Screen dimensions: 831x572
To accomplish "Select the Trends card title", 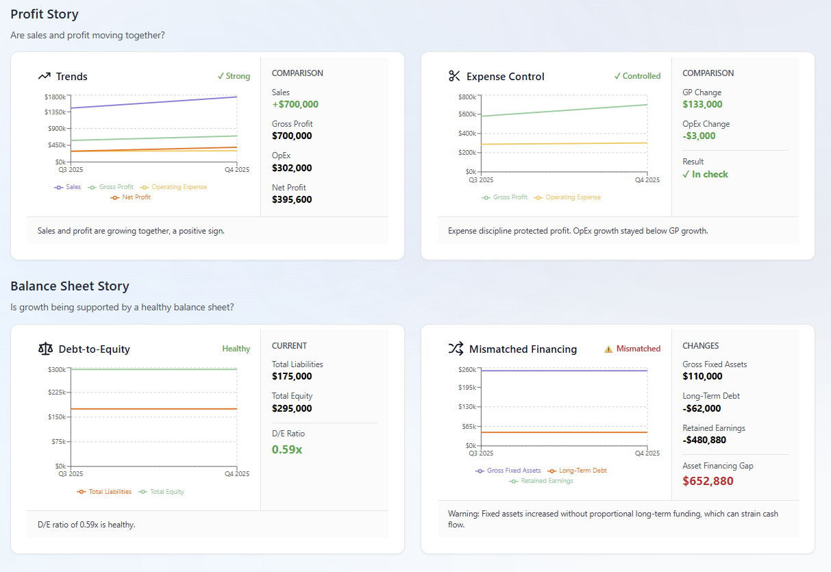I will (72, 77).
